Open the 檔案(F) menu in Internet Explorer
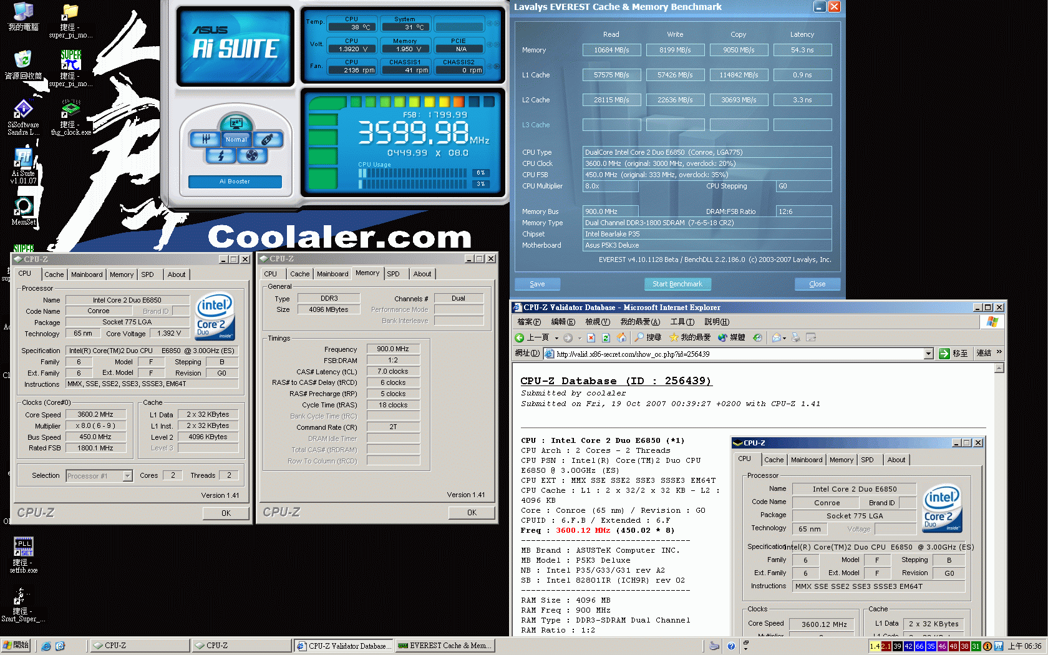This screenshot has height=655, width=1048. coord(529,322)
